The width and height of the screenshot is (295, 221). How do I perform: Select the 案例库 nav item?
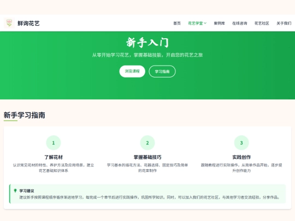(x=220, y=23)
